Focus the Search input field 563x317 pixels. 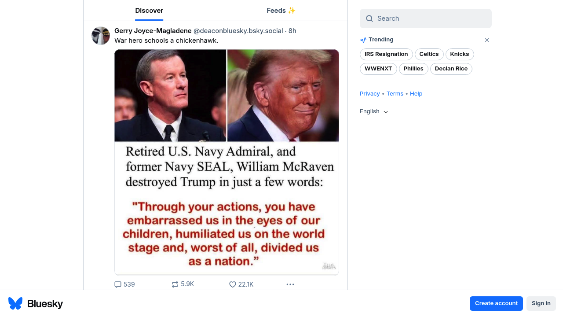point(426,18)
